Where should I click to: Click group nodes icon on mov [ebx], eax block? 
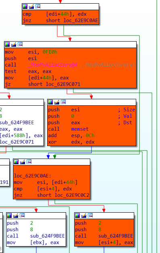[x=22, y=215]
